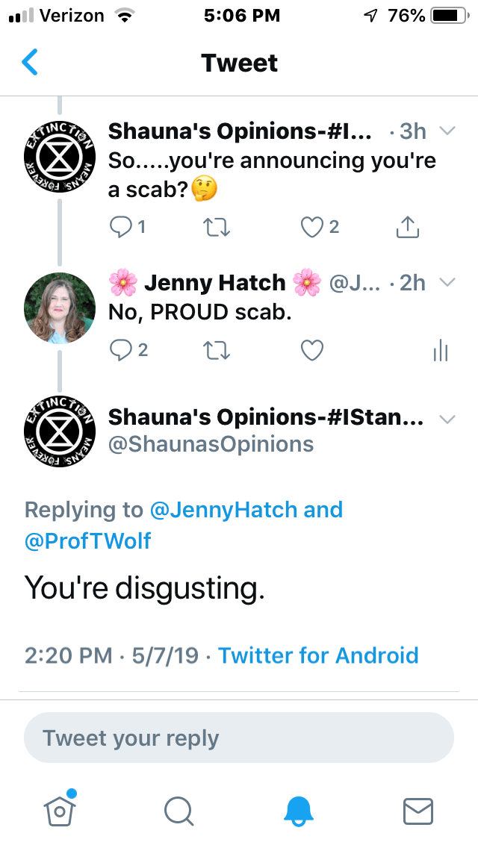Reply to Jenny Hatch's tweet

(121, 350)
